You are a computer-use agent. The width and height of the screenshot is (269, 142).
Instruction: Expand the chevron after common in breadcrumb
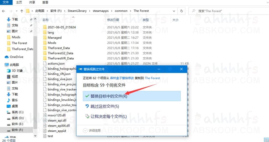pos(131,11)
